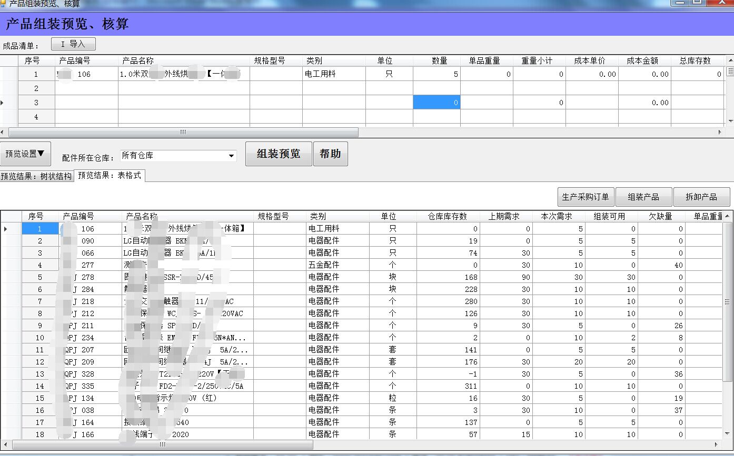Click the stock value 74 in row 3
Screen dimensions: 734x456
point(448,253)
